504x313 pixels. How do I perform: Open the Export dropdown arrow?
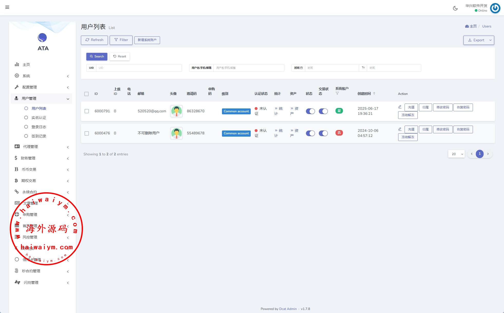490,40
